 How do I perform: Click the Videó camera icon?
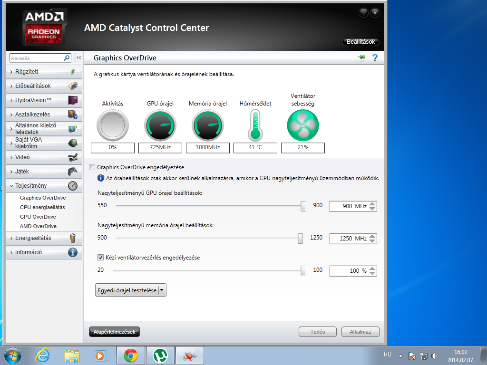tap(73, 157)
